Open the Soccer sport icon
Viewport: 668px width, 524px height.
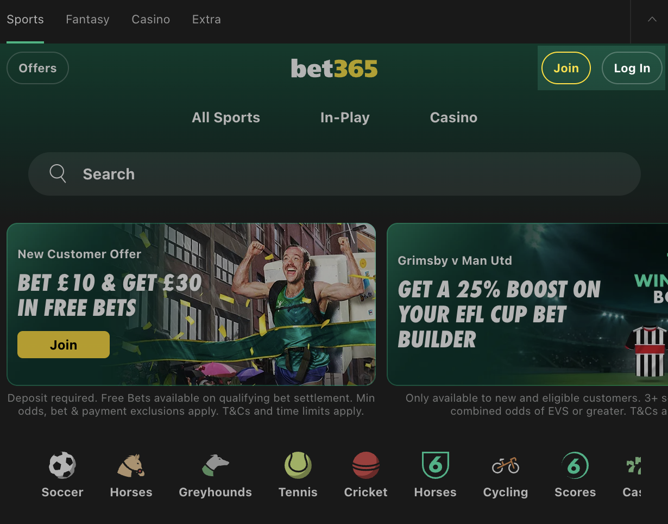[62, 465]
